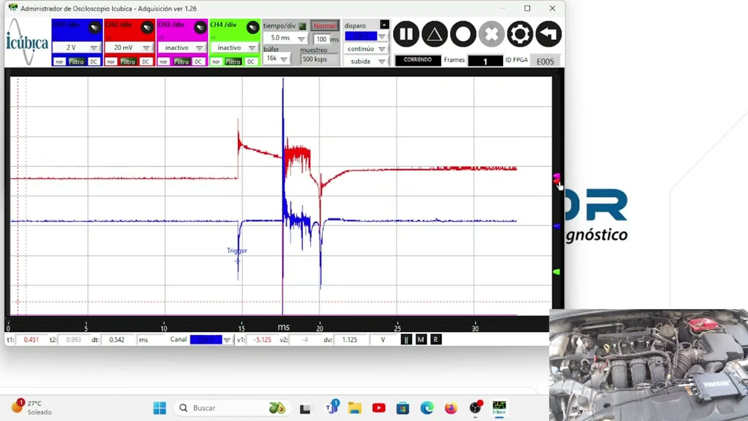
Task: Toggle the CH4 Filtro button
Action: tap(233, 61)
